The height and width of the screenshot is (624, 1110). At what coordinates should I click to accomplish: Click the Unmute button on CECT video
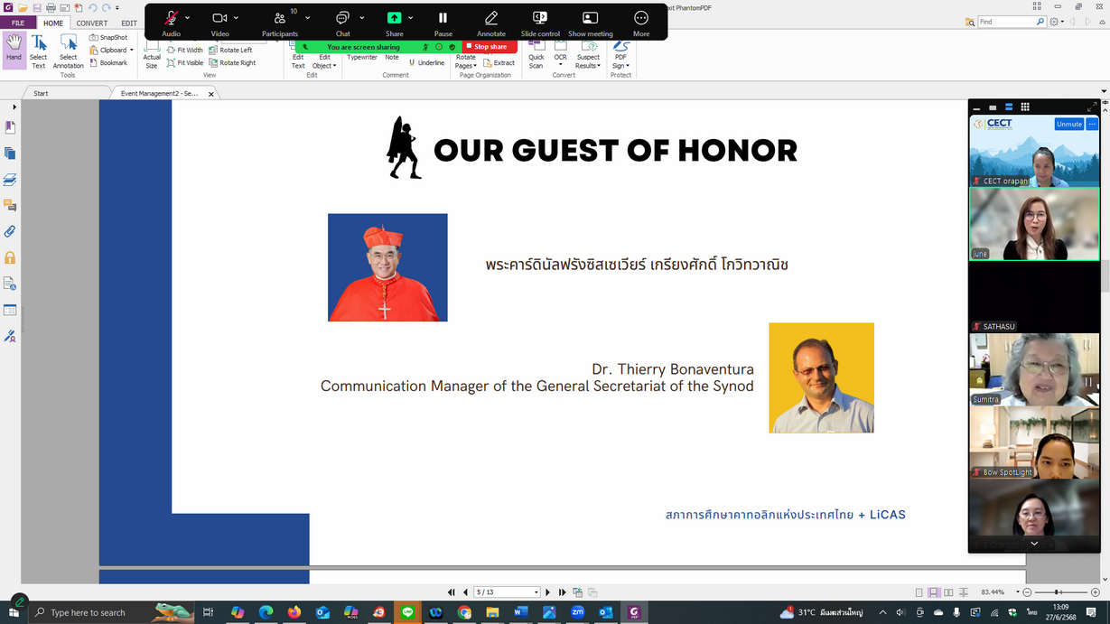[1068, 124]
